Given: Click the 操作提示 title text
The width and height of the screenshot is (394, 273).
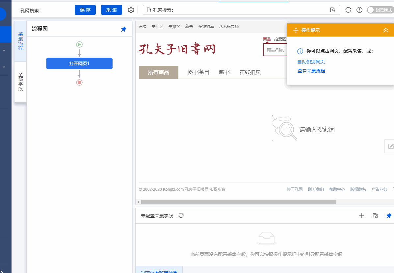Looking at the screenshot, I should (x=311, y=30).
